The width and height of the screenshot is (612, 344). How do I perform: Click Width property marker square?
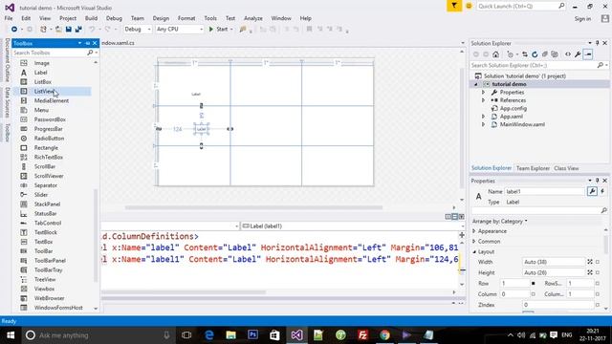[598, 262]
